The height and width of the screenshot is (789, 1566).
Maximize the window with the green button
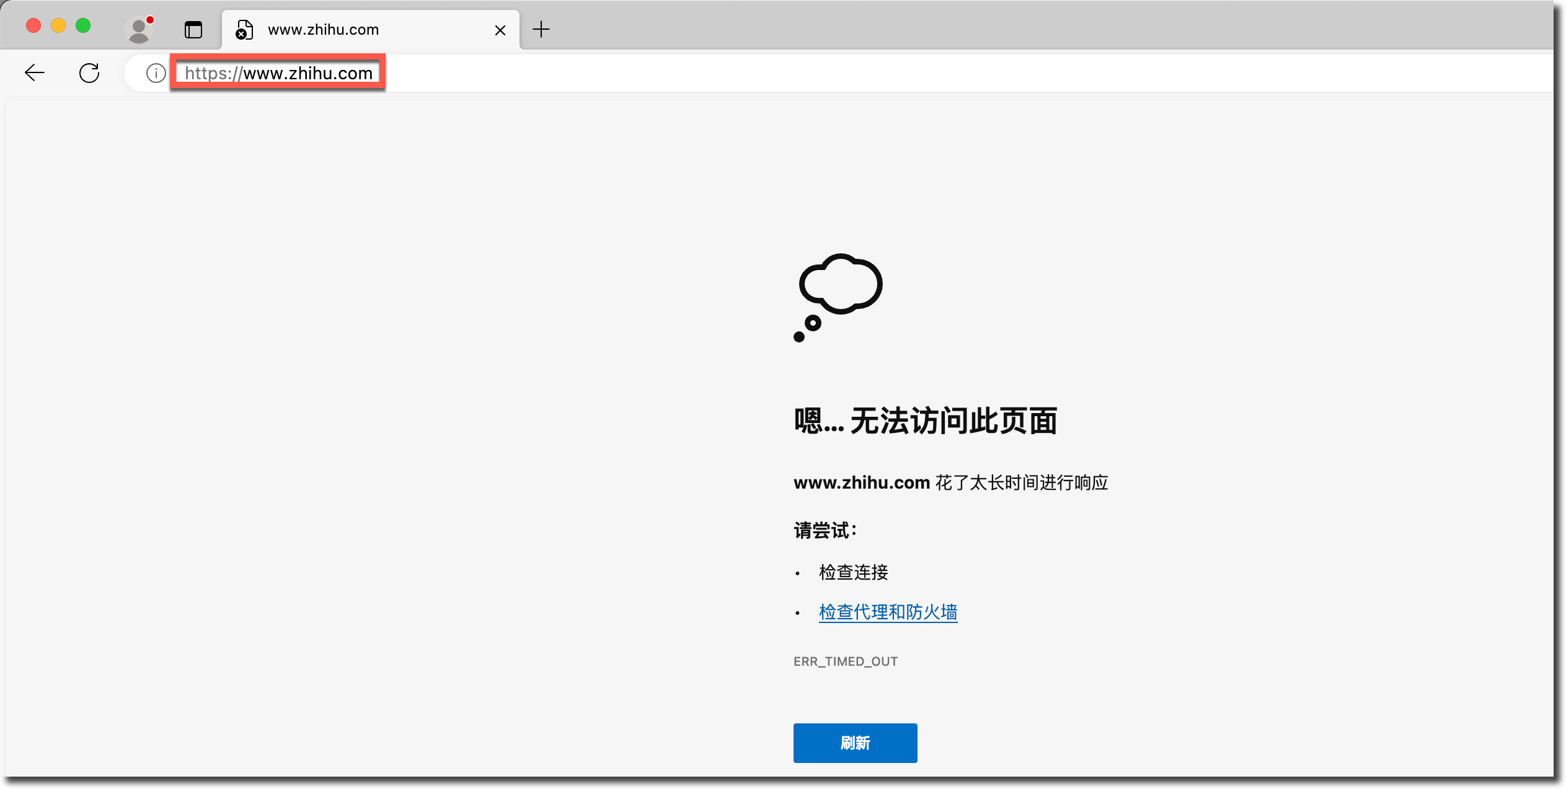83,25
